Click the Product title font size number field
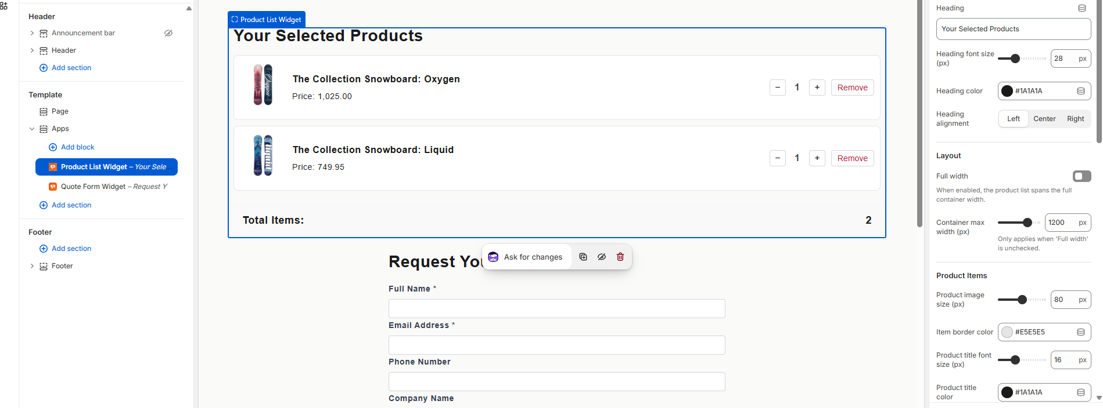The height and width of the screenshot is (408, 1103). click(x=1070, y=360)
